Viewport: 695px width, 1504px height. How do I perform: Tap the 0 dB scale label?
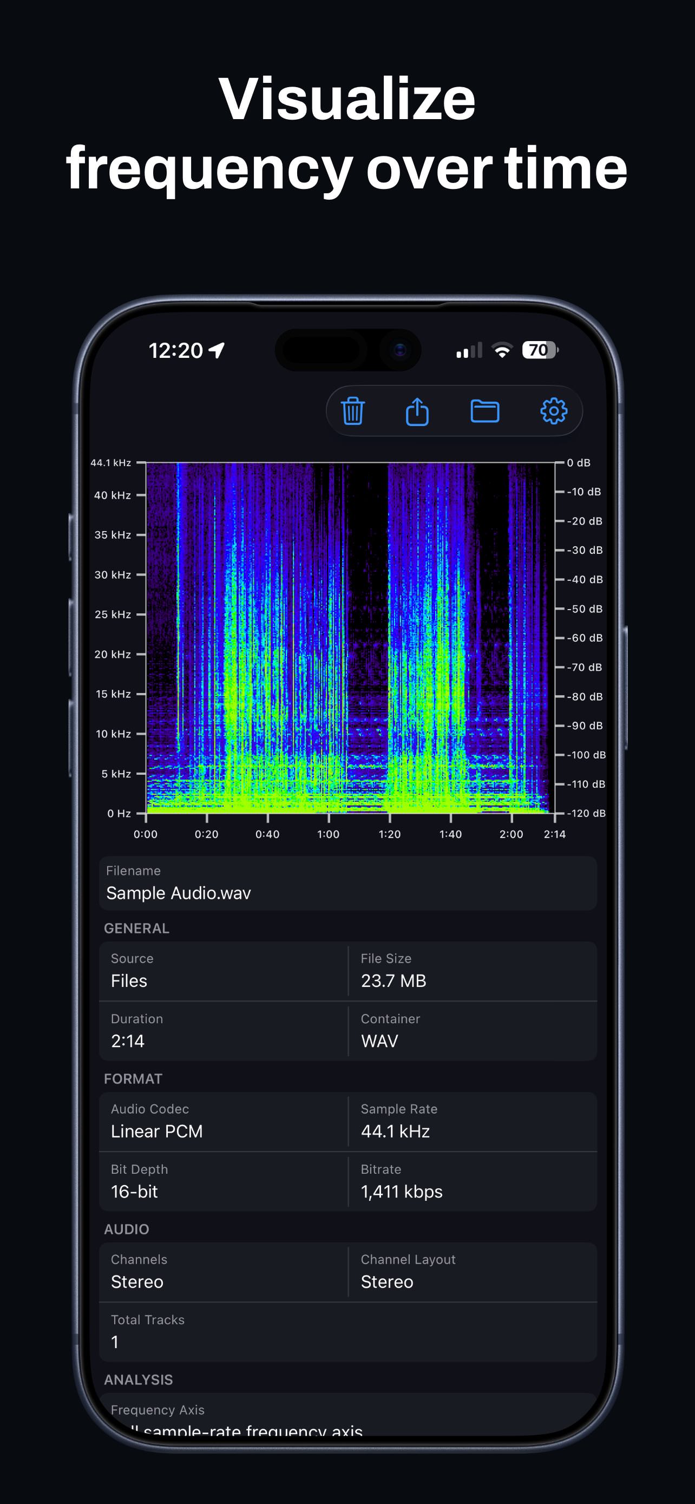[x=579, y=463]
